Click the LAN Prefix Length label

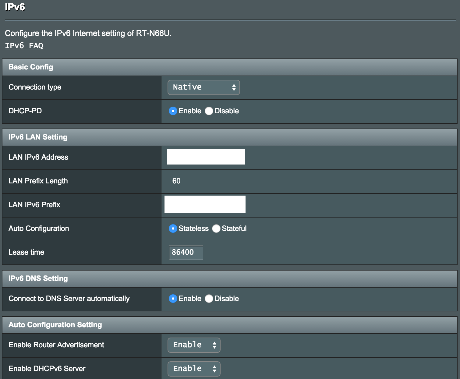(x=38, y=181)
